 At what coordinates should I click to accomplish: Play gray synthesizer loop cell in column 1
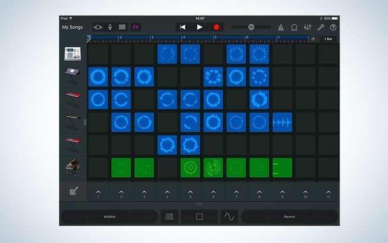98,77
